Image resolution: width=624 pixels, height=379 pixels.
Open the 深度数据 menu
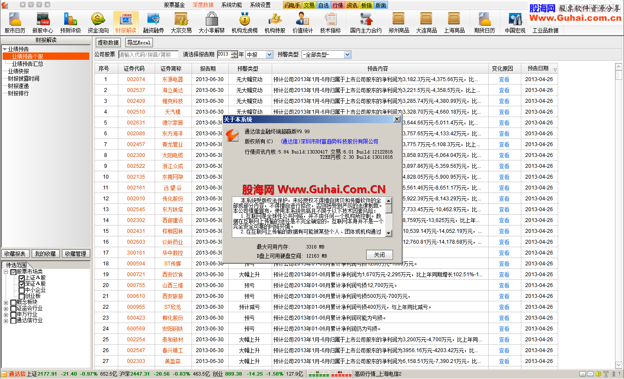pyautogui.click(x=203, y=5)
